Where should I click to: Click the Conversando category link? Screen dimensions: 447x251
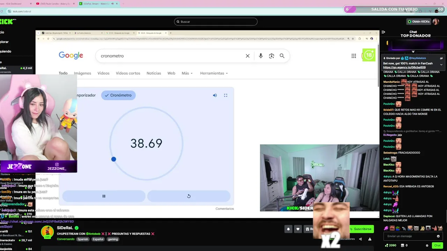click(66, 239)
